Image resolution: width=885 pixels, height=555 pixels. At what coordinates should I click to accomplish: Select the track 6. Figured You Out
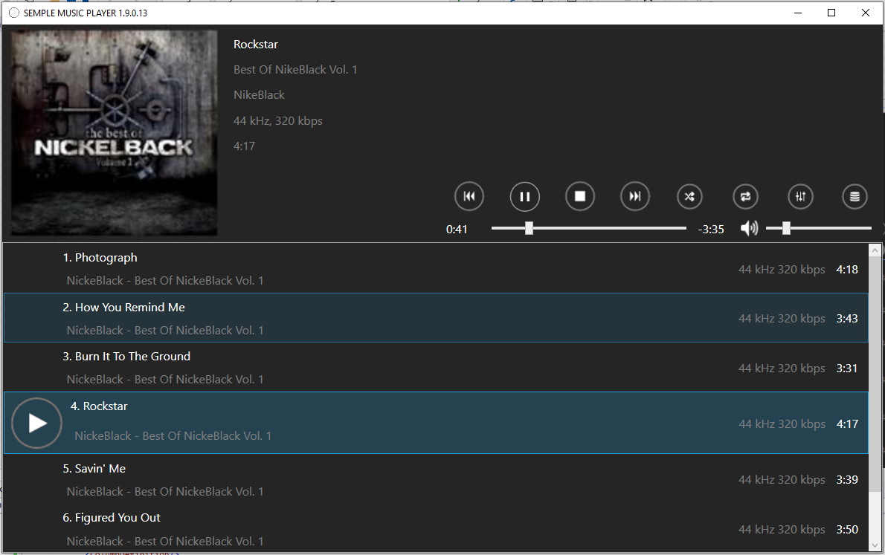(436, 528)
